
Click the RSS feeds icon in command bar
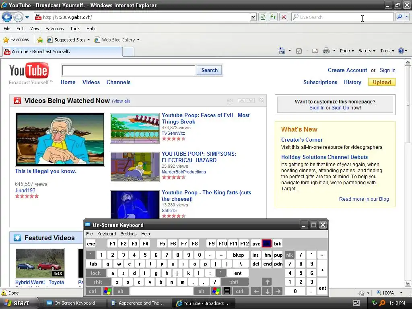(299, 51)
